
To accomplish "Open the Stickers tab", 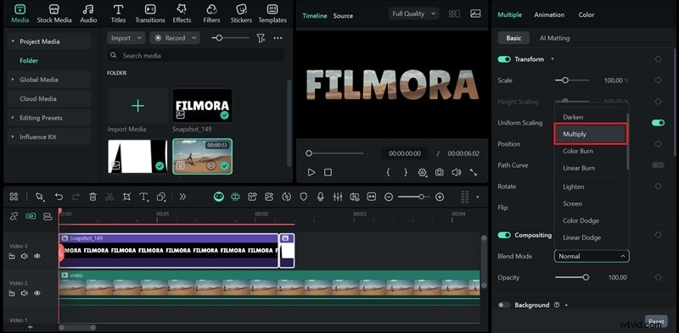I will click(241, 14).
